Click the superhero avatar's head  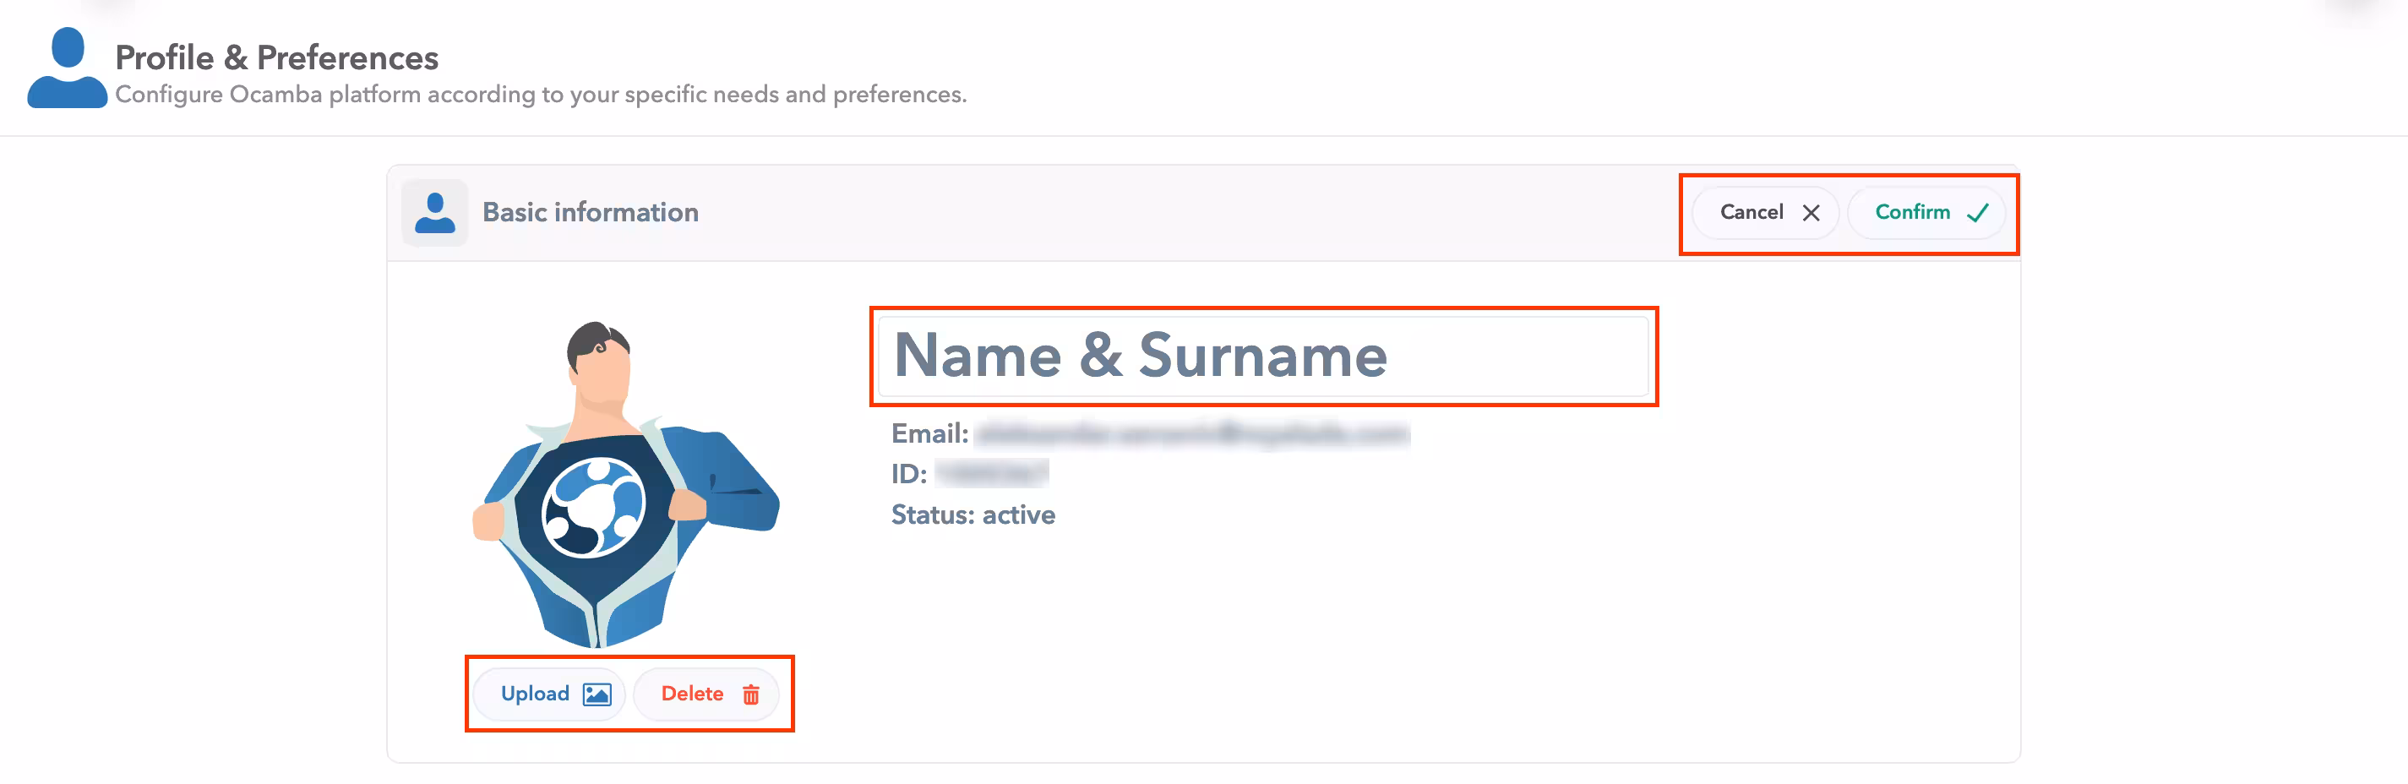599,359
